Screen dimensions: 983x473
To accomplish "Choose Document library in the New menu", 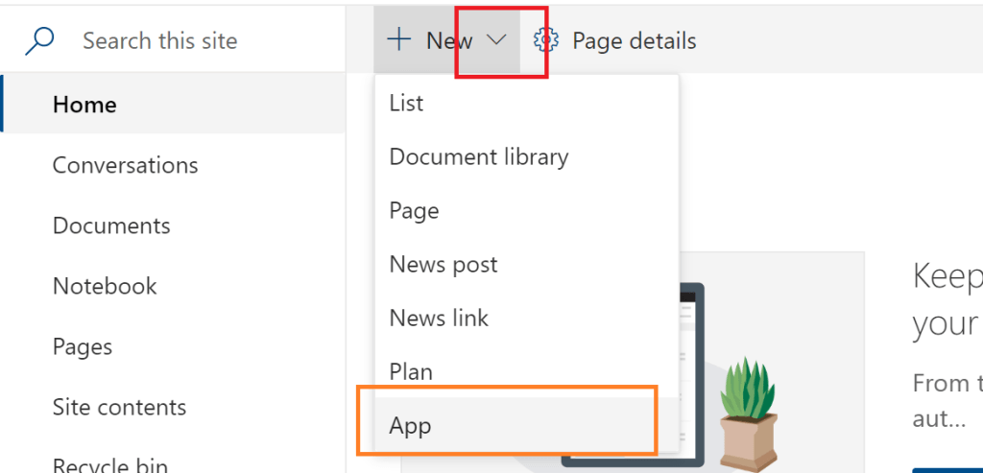I will click(x=478, y=157).
